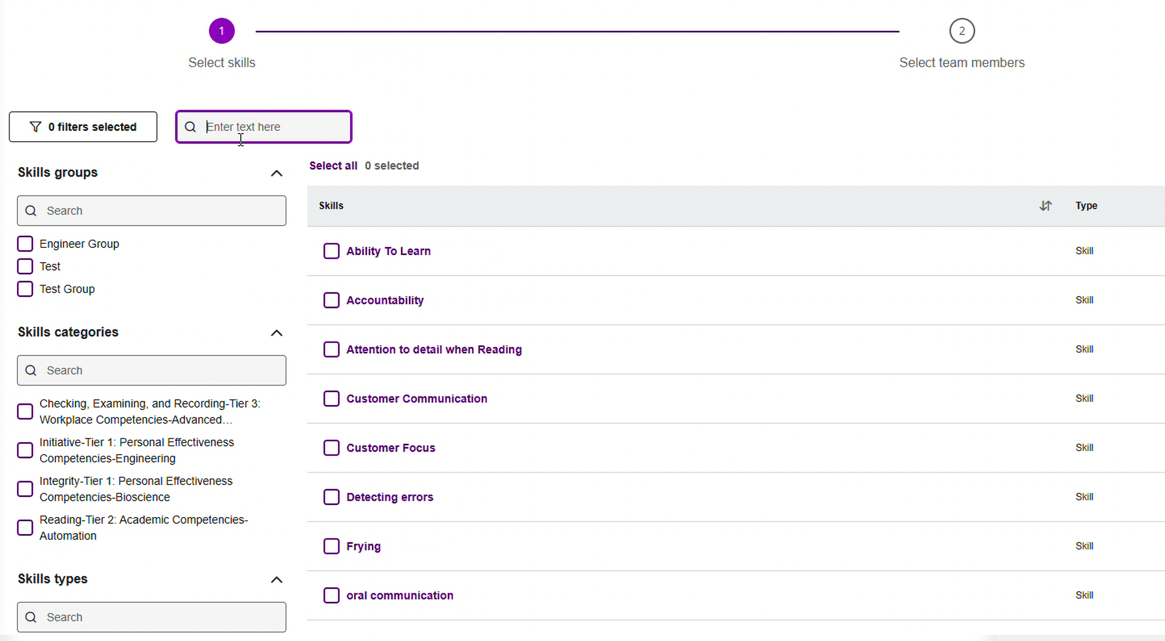
Task: Click magnifier icon in main text search
Action: (190, 127)
